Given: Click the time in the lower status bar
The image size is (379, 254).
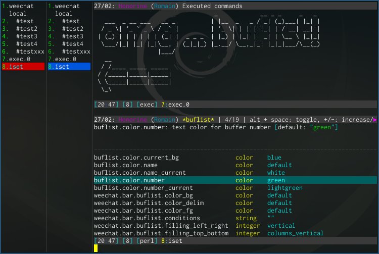Looking at the screenshot, I should pos(106,241).
